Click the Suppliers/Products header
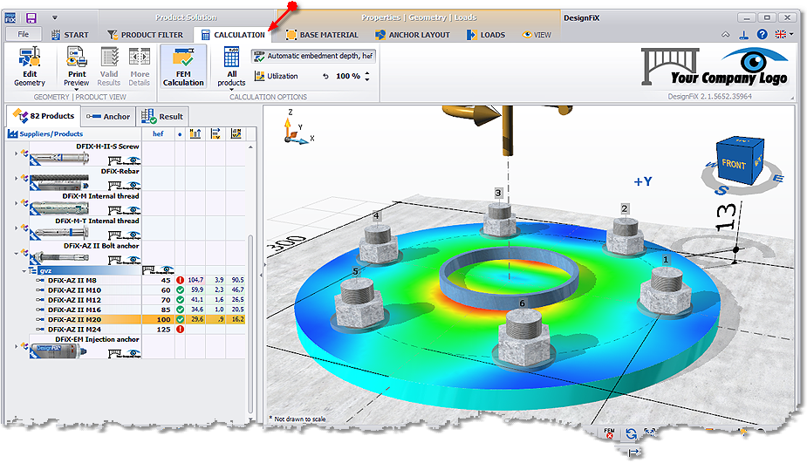The height and width of the screenshot is (463, 807). point(45,133)
